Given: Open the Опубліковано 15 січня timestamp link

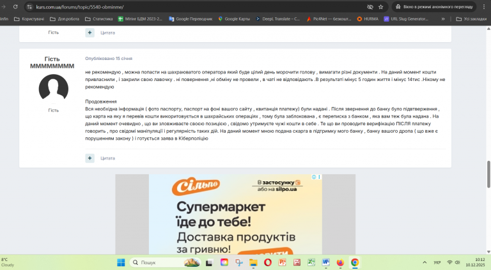Looking at the screenshot, I should (x=109, y=59).
